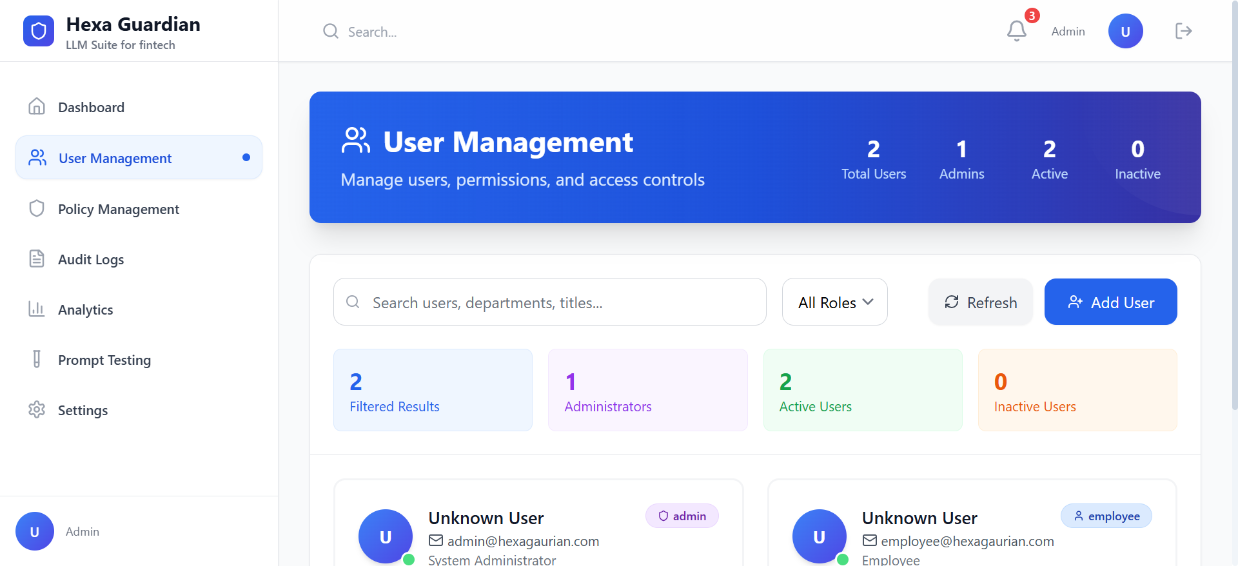Focus the users, departments, titles search field
Screen dimensions: 1238x566
tap(549, 302)
